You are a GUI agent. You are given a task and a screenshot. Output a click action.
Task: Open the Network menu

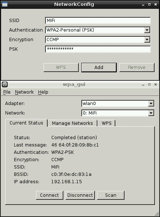click(x=24, y=92)
